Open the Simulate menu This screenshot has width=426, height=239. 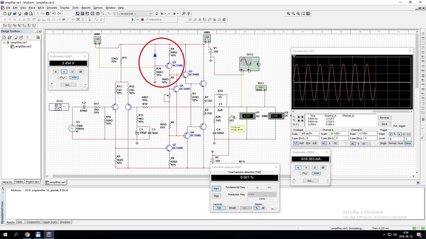pos(52,8)
